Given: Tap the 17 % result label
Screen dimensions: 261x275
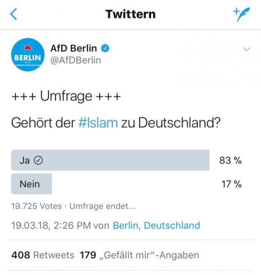Looking at the screenshot, I should 231,184.
